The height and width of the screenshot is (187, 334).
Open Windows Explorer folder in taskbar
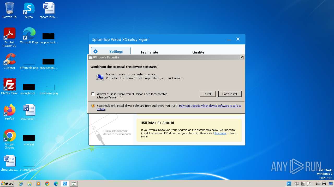pos(29,184)
